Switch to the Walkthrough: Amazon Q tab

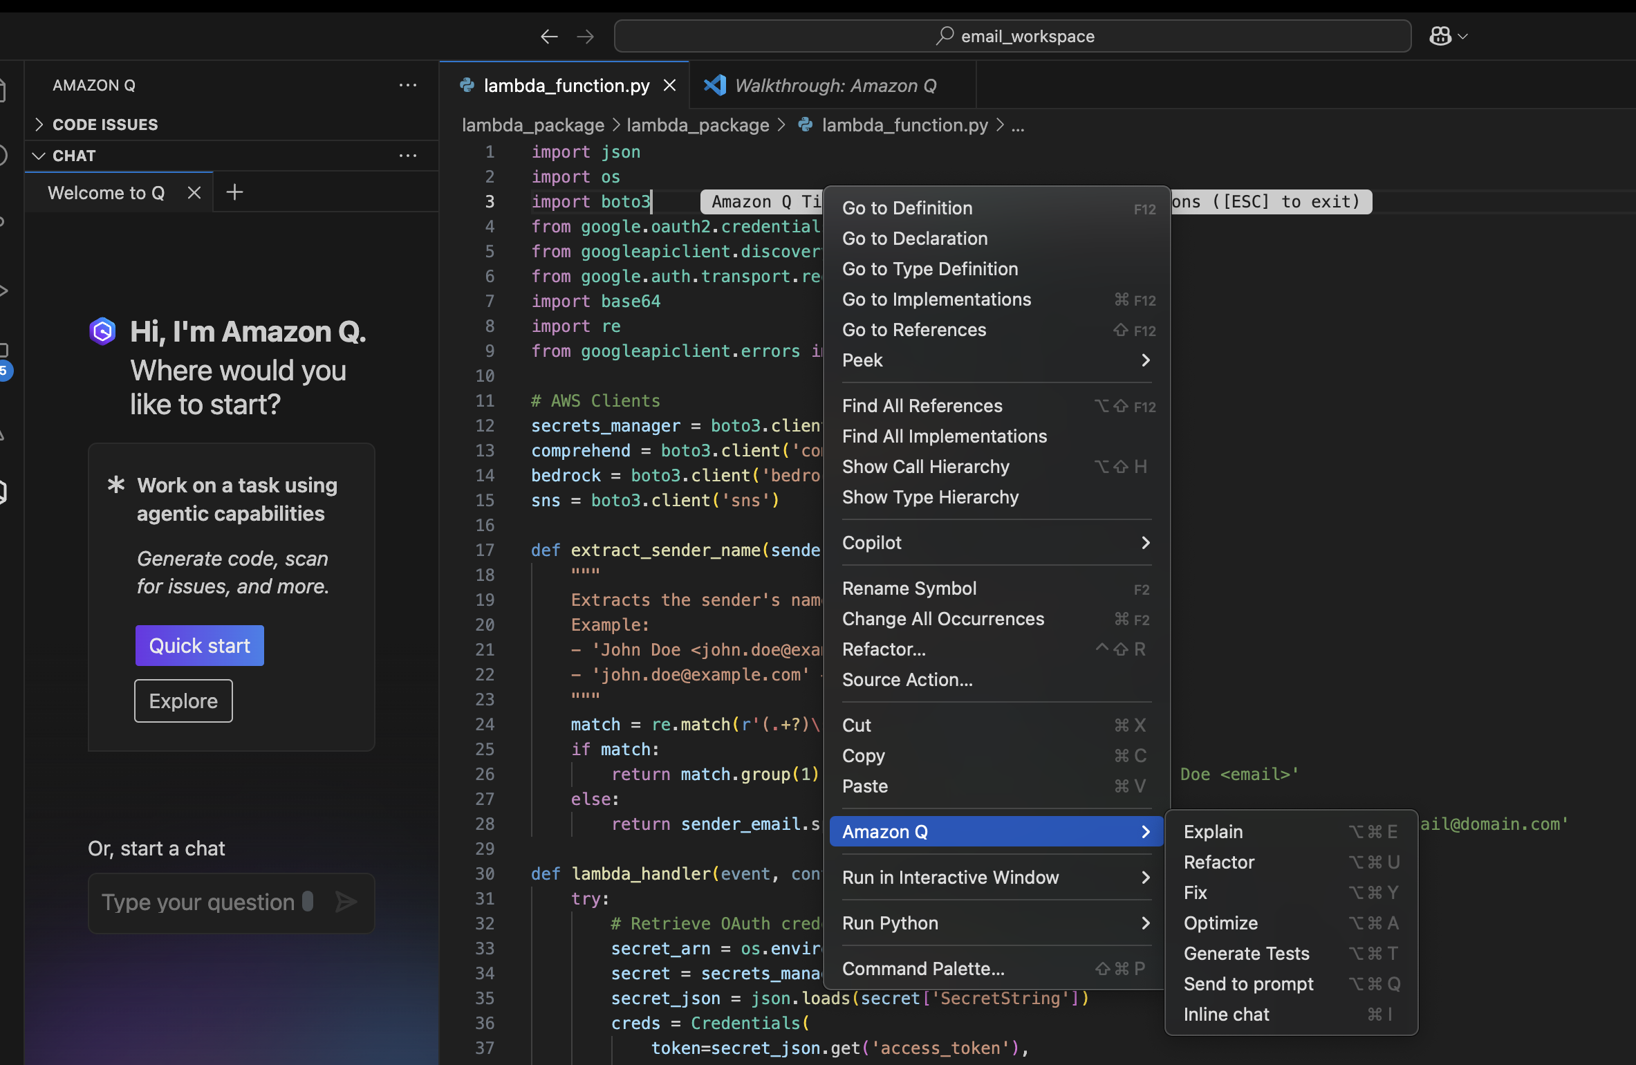(835, 86)
